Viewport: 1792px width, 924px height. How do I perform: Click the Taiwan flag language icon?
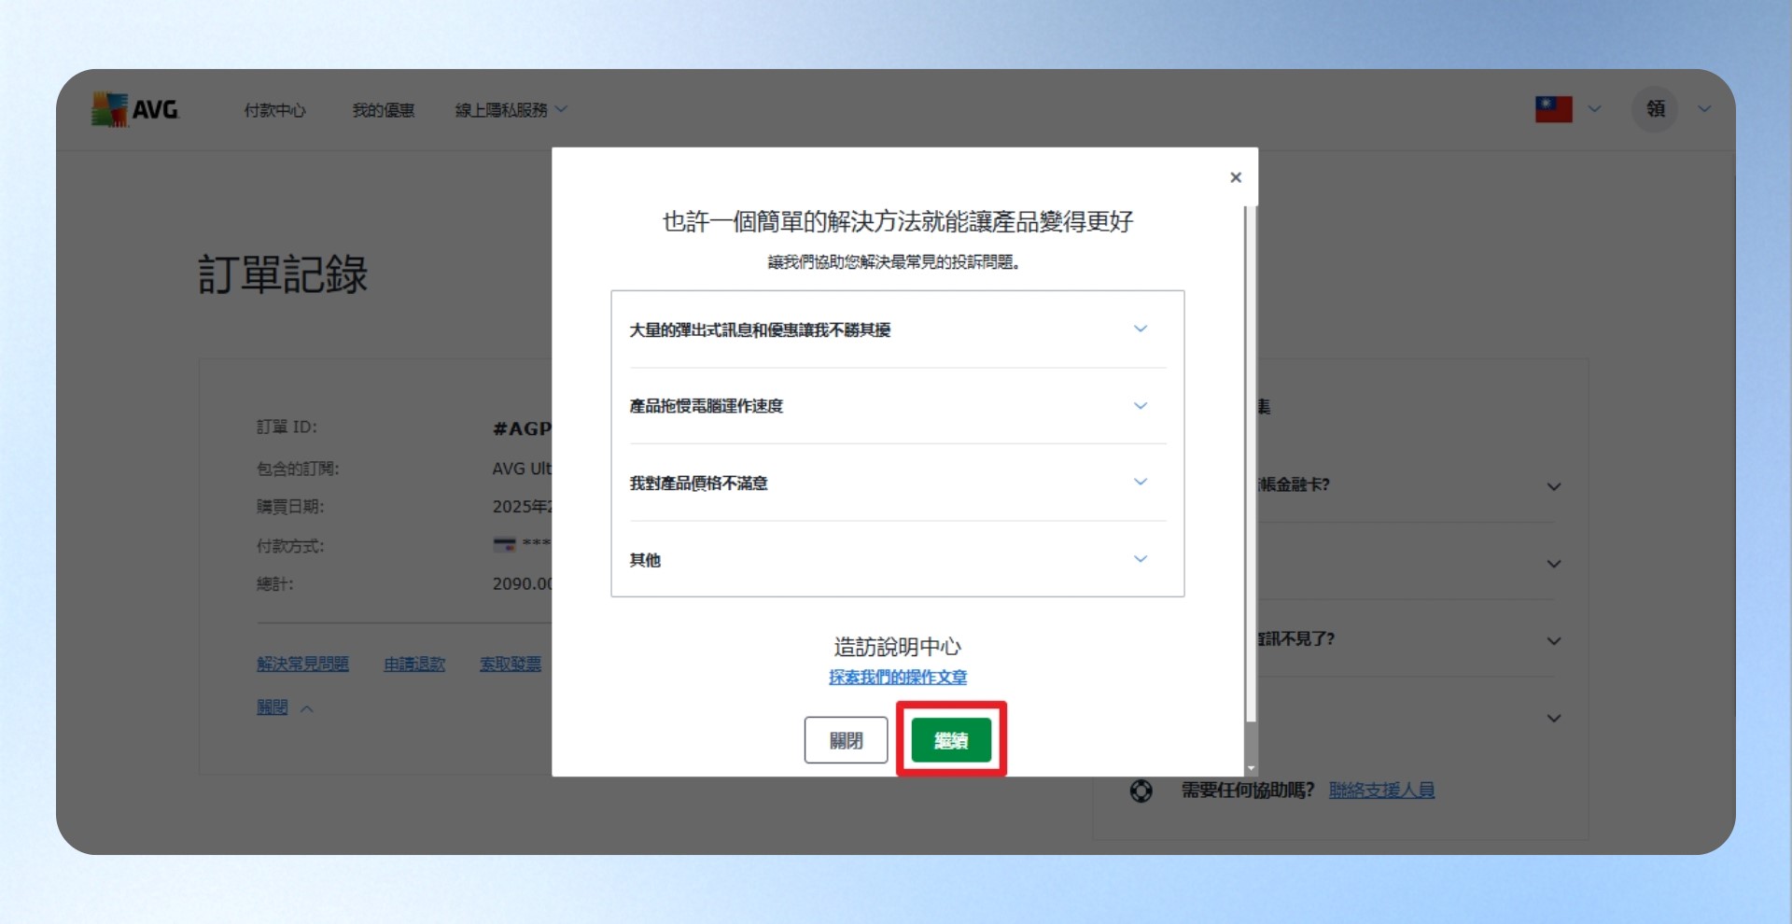[x=1553, y=109]
